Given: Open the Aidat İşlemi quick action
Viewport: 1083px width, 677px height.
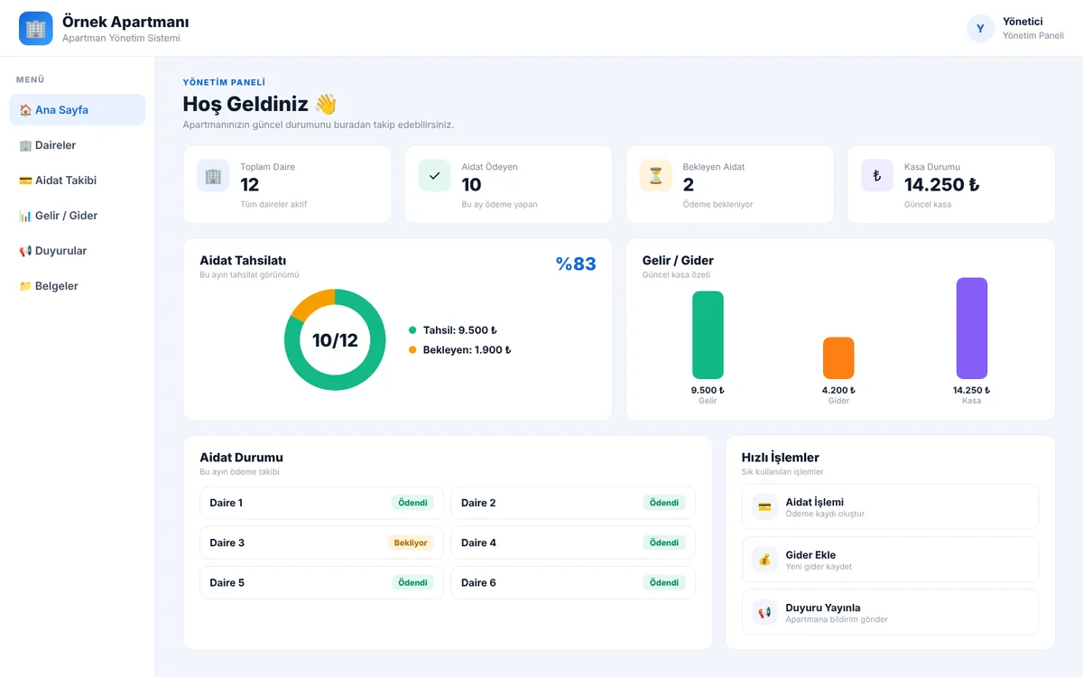Looking at the screenshot, I should [890, 506].
